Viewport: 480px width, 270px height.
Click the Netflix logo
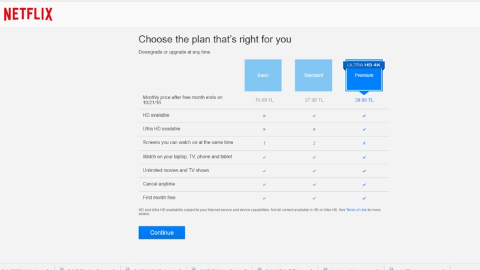(28, 14)
